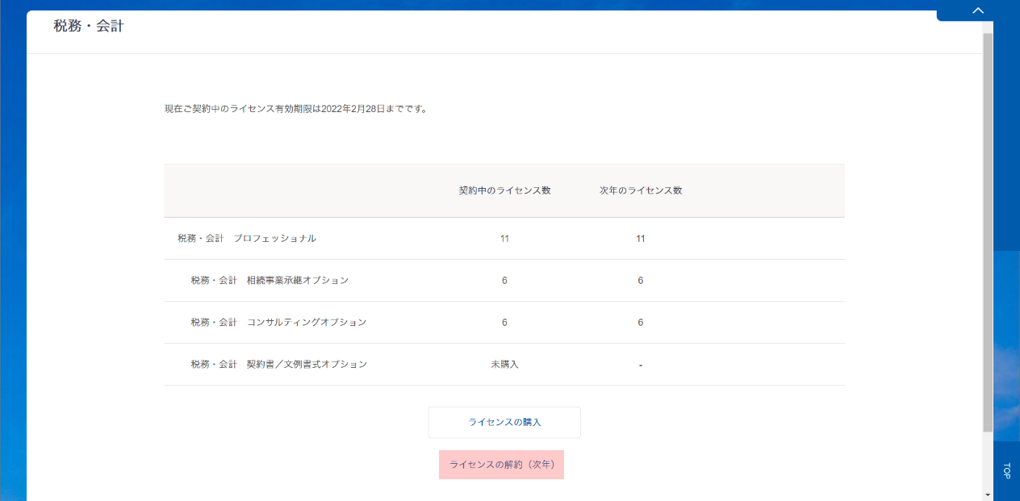The image size is (1020, 501).
Task: Select the 相続事業承継オプション row label
Action: tap(270, 281)
